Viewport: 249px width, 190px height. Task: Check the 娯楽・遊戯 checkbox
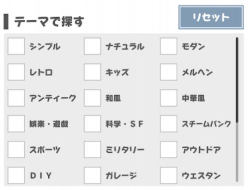pos(16,124)
